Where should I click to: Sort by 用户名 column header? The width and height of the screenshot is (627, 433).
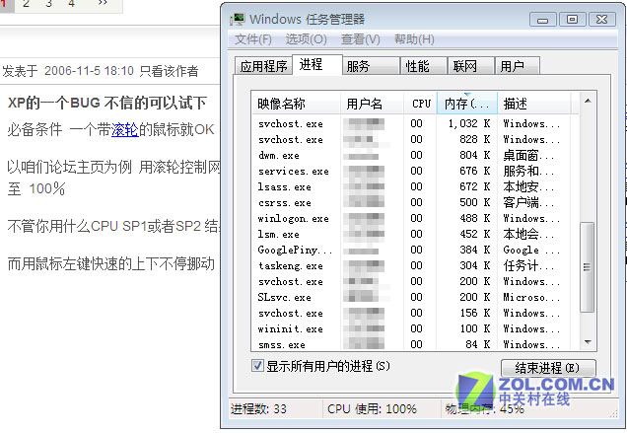point(372,104)
